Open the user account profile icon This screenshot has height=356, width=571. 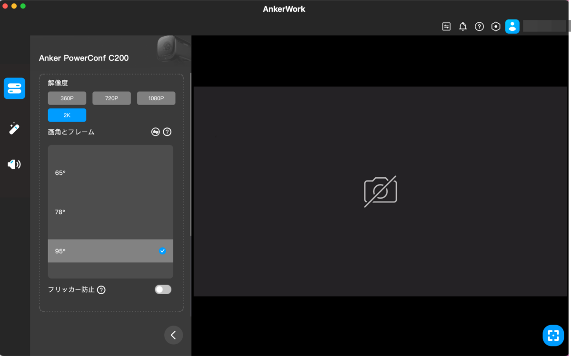[512, 27]
